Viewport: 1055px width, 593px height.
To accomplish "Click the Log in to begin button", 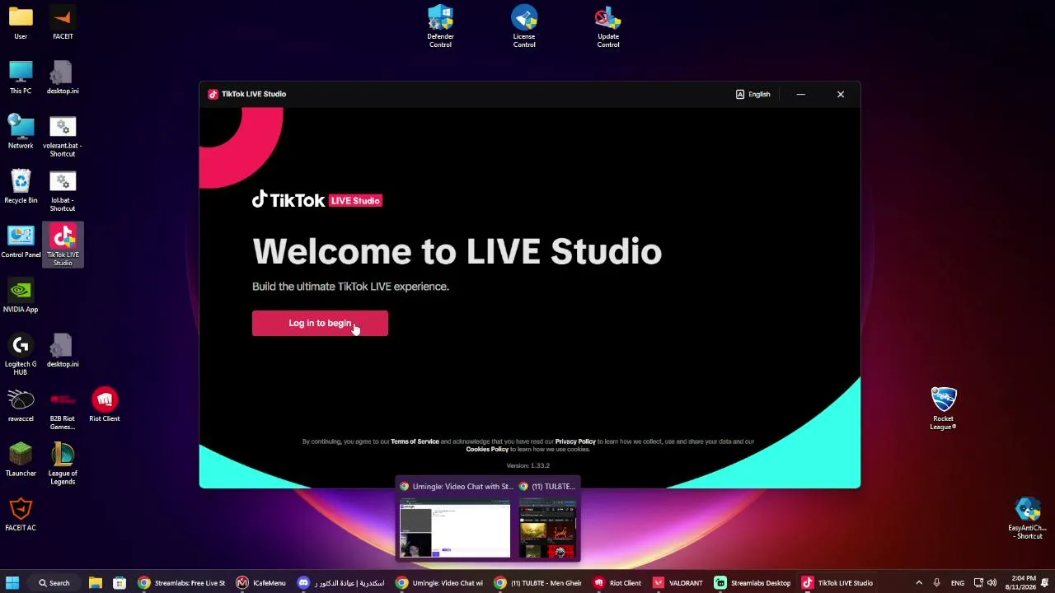I will tap(320, 323).
